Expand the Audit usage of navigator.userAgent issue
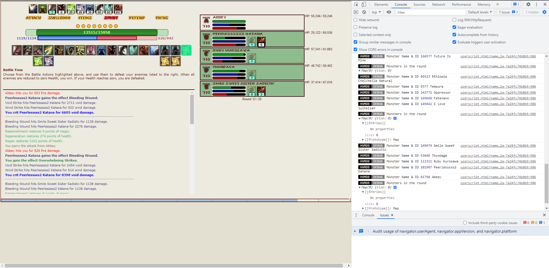The image size is (549, 268). tap(355, 231)
